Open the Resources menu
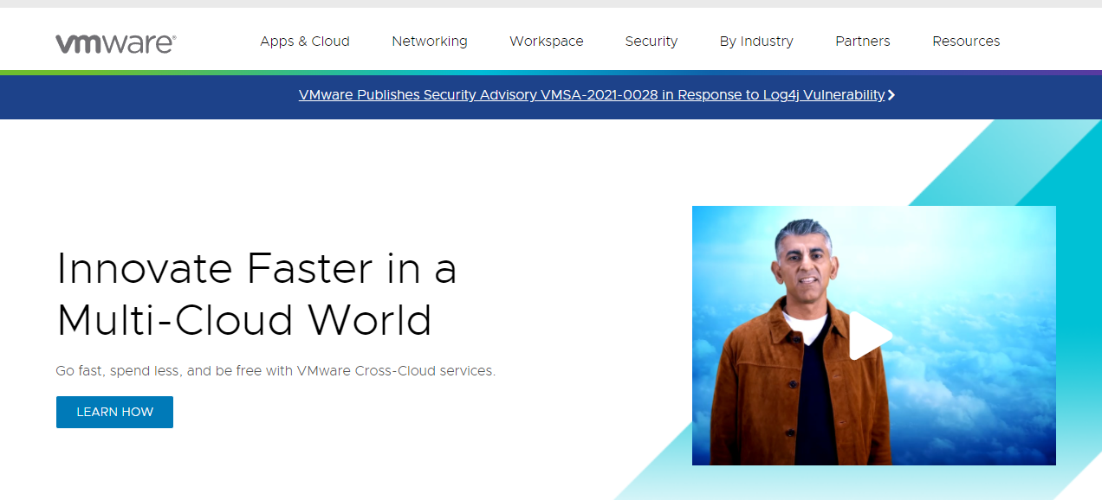 pos(966,42)
